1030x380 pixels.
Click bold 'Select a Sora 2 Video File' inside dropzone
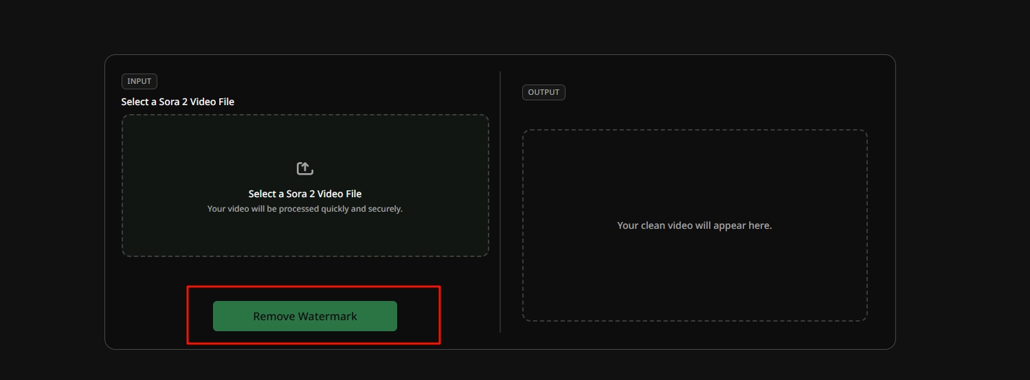tap(305, 194)
